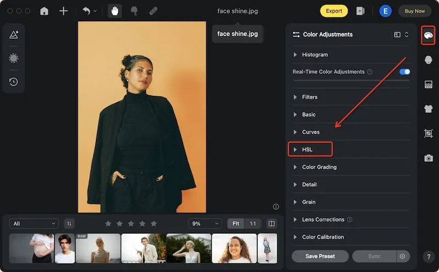Image resolution: width=439 pixels, height=272 pixels.
Task: Open the user account avatar E
Action: (x=386, y=11)
